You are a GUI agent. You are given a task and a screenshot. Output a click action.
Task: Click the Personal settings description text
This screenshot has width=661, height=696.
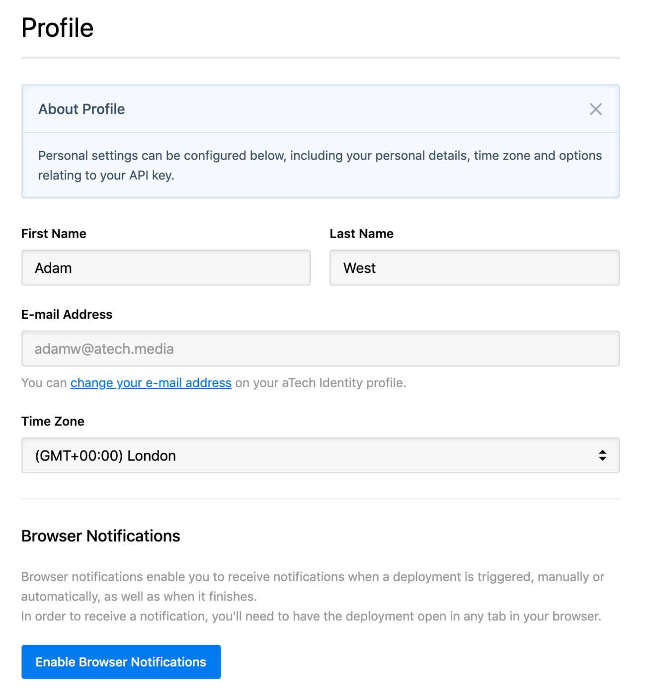pyautogui.click(x=320, y=166)
